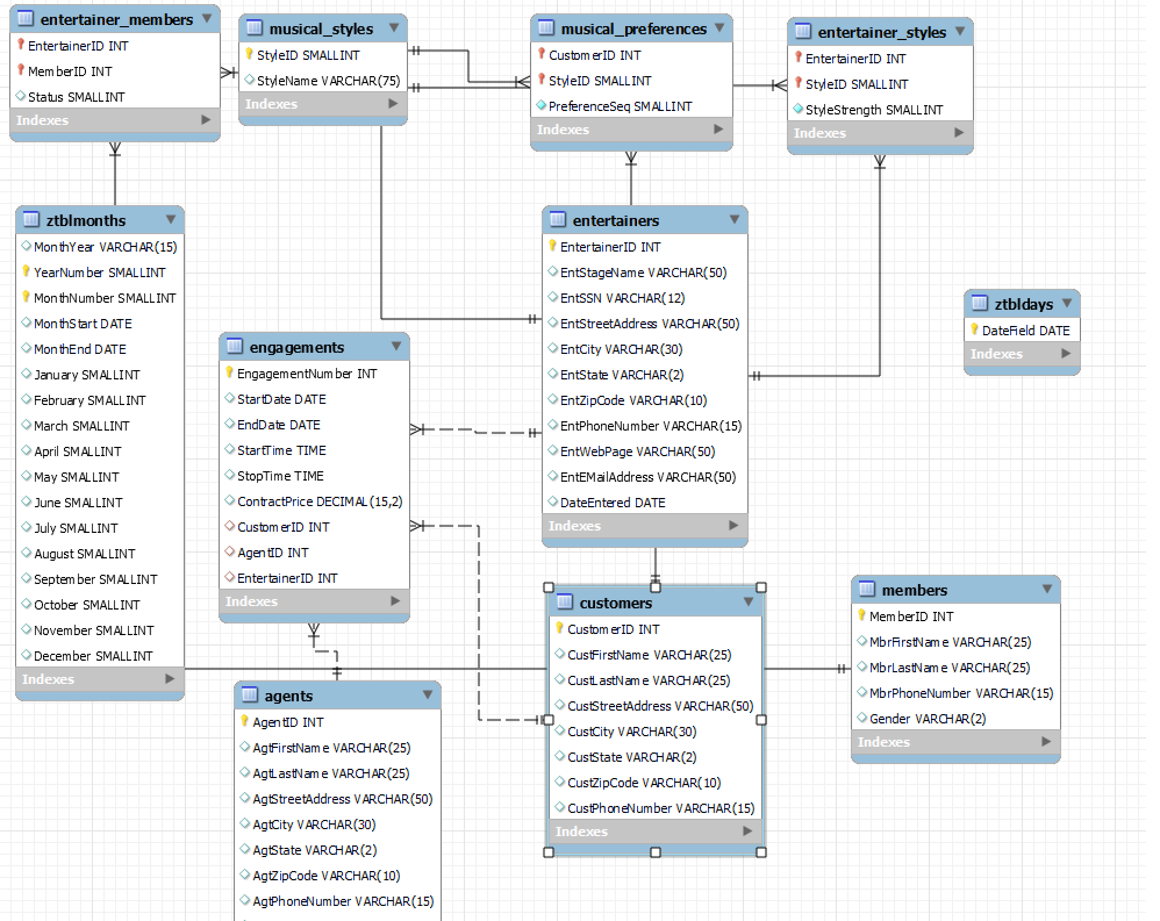Viewport: 1160px width, 921px height.
Task: Click the ztbldays table icon
Action: (979, 303)
